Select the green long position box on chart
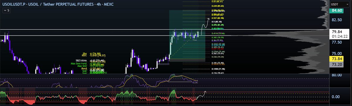This screenshot has width=352, height=106. (187, 34)
